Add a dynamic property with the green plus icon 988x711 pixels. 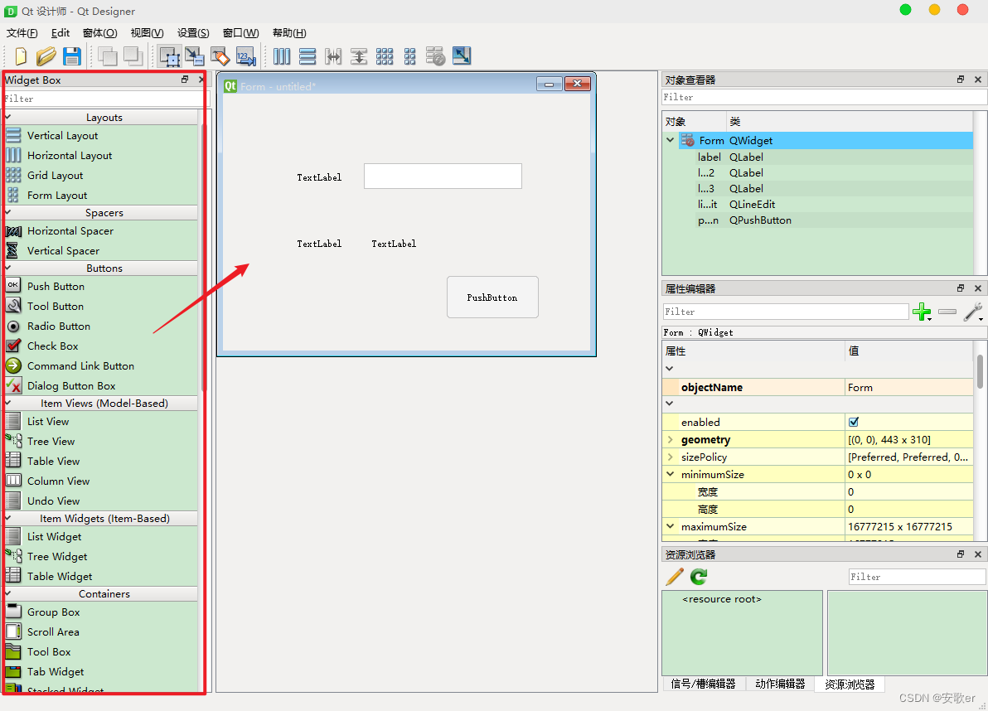coord(922,312)
